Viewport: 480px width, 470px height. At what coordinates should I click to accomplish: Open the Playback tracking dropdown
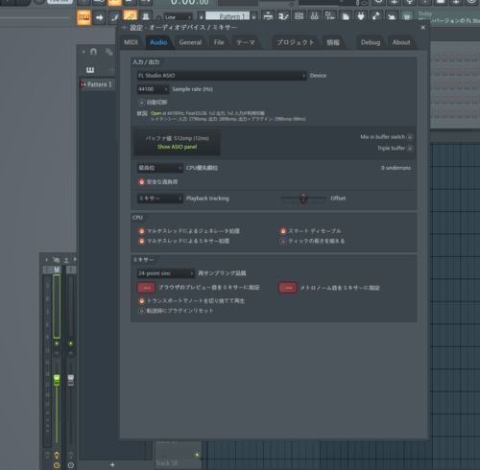(160, 199)
